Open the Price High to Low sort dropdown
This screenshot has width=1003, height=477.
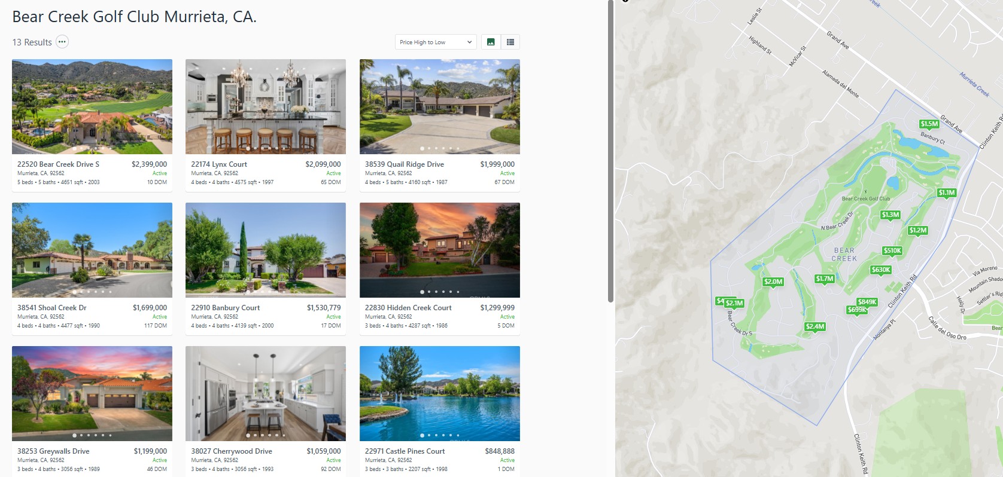[x=436, y=42]
